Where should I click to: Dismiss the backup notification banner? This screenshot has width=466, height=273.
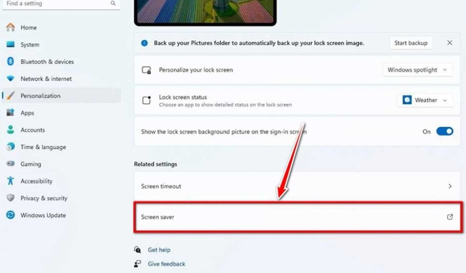(450, 43)
